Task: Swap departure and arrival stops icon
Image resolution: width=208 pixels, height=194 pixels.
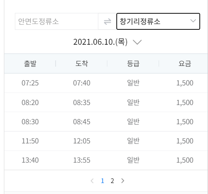Action: [x=107, y=22]
